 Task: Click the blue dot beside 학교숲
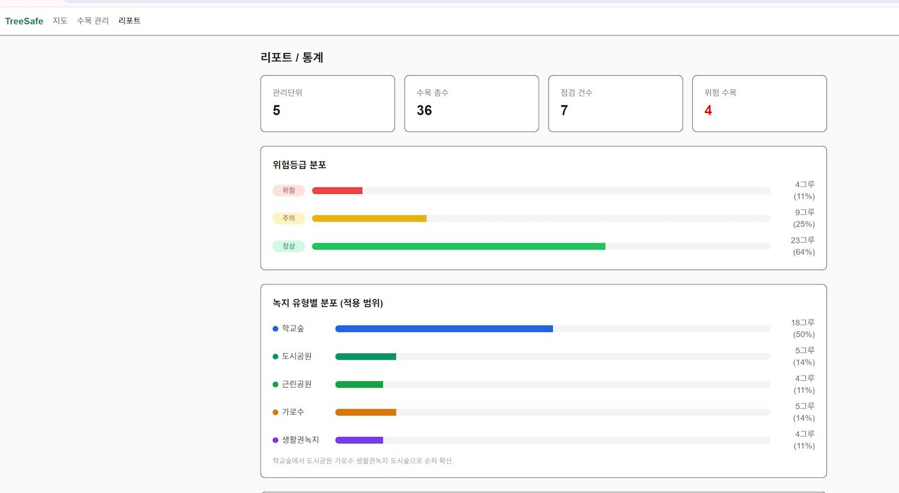click(x=275, y=329)
